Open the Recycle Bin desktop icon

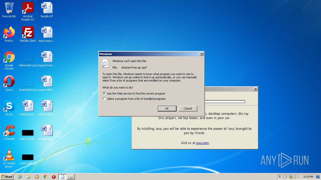point(9,10)
